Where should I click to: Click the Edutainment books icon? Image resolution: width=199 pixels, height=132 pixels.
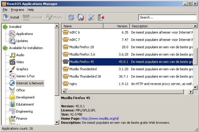[12, 104]
